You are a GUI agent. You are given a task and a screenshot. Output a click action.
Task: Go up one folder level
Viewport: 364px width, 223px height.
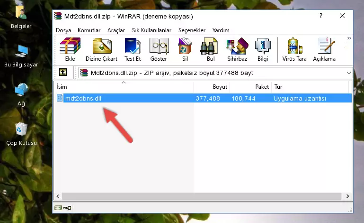63,73
